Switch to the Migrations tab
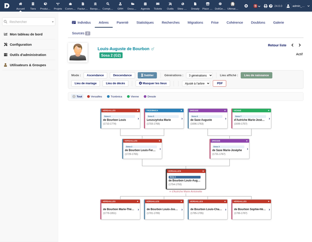 pyautogui.click(x=195, y=23)
